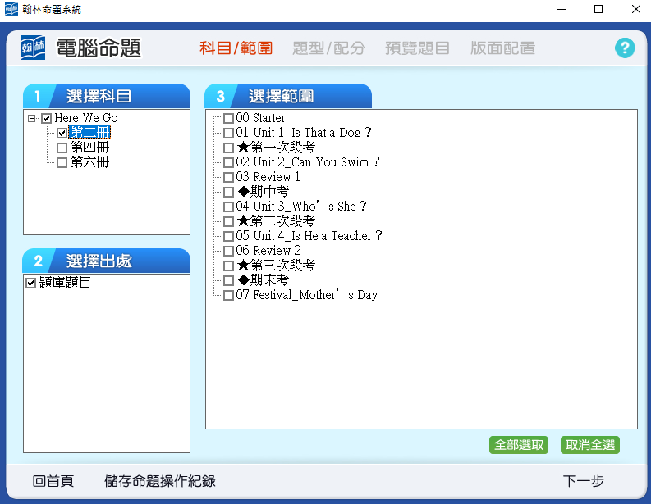
Task: Open the 預覽題目 tab
Action: click(x=417, y=48)
